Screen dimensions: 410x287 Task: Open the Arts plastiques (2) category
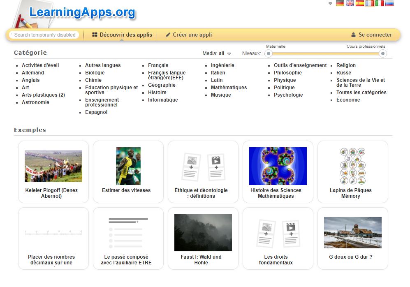click(x=43, y=95)
